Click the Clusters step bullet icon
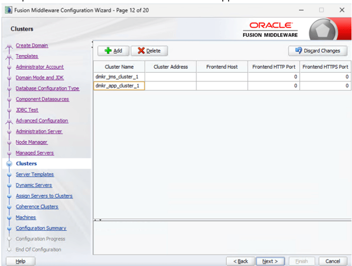This screenshot has height=266, width=352. (x=9, y=163)
